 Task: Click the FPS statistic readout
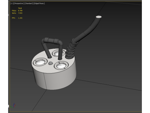(17, 18)
